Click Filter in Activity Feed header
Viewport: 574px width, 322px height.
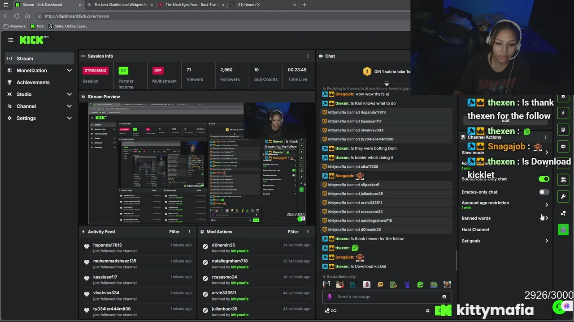coord(174,232)
